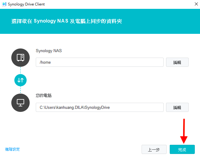Click the dotted line below the NAS icon
The height and width of the screenshot is (157, 200).
(20, 70)
